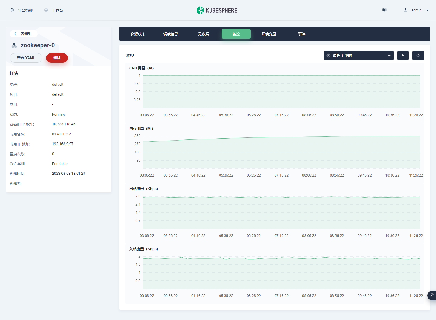Switch to the 资源状态 tab
This screenshot has width=436, height=320.
coord(138,34)
